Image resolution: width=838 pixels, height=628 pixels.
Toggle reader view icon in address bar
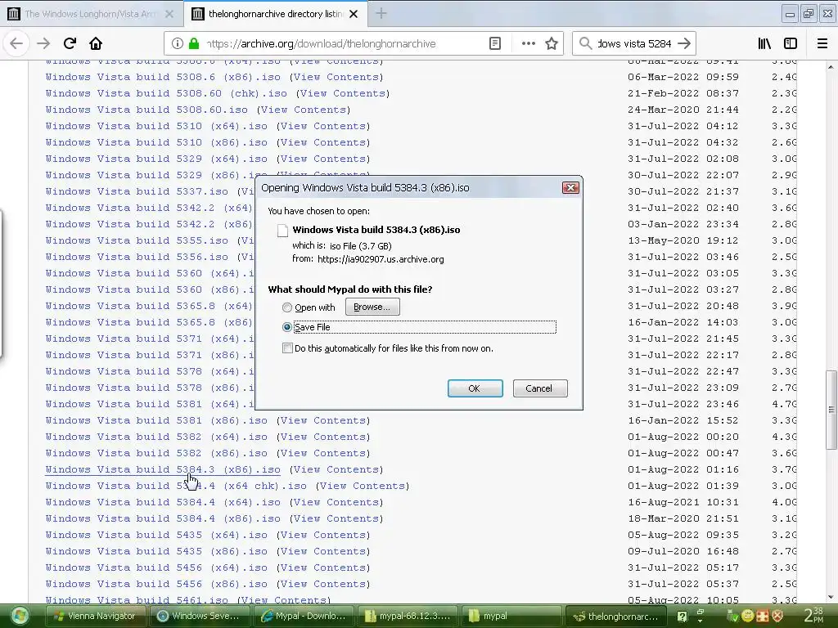[x=495, y=43]
